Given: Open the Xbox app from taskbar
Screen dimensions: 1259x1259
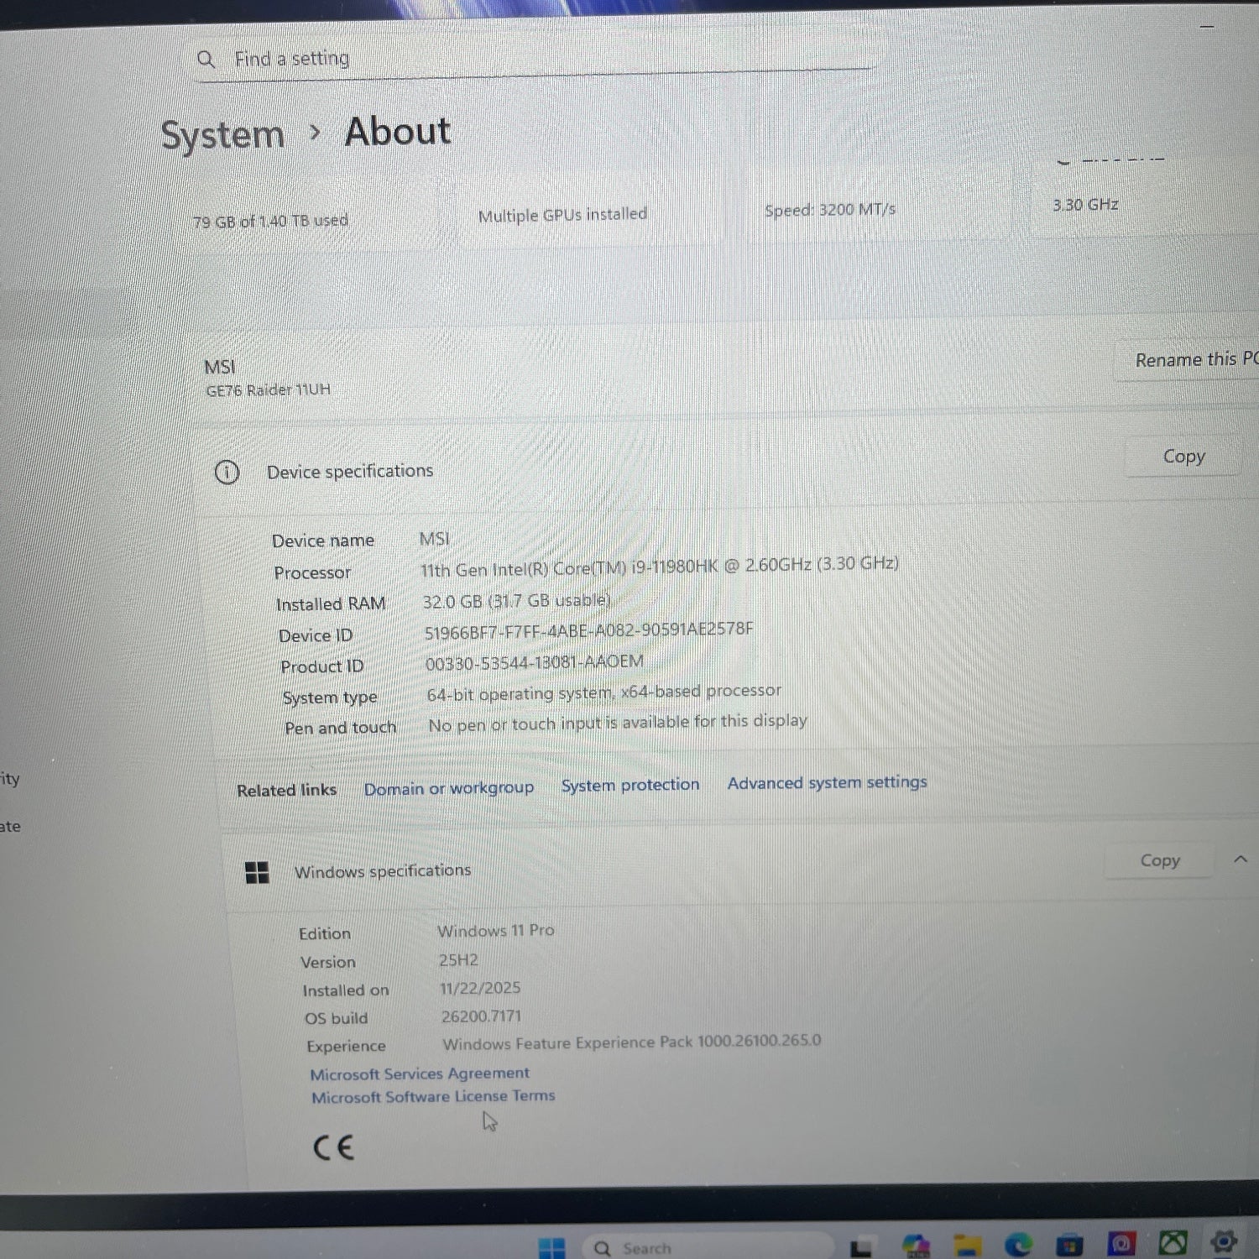Looking at the screenshot, I should pyautogui.click(x=1173, y=1243).
